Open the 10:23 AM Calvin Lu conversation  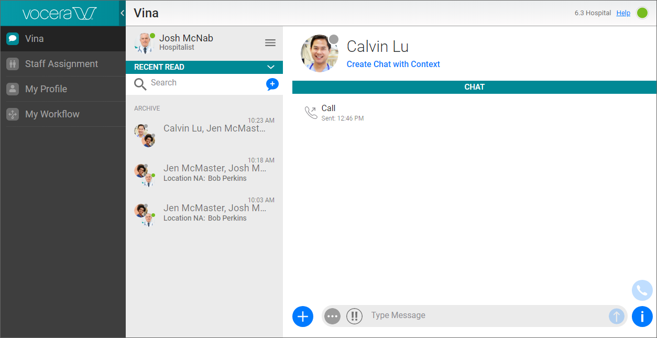214,129
